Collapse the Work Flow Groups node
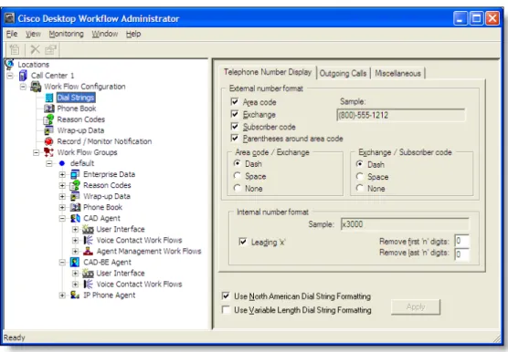 [x=36, y=152]
